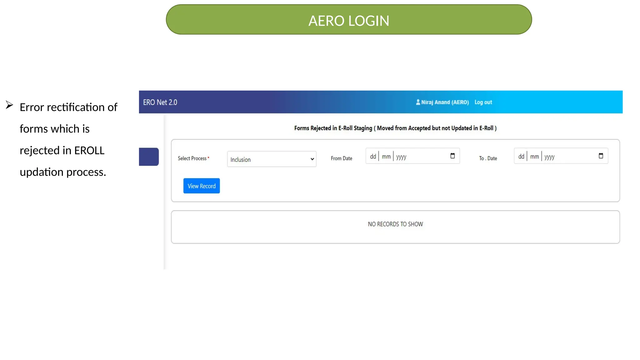The width and height of the screenshot is (640, 360).
Task: Click the NO RECORDS TO SHOW message
Action: click(395, 224)
